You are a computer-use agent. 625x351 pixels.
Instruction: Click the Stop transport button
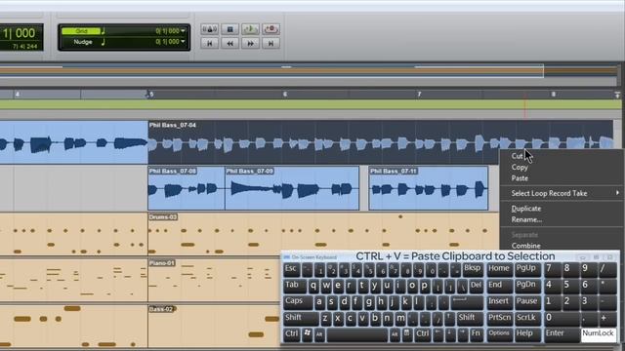[230, 29]
